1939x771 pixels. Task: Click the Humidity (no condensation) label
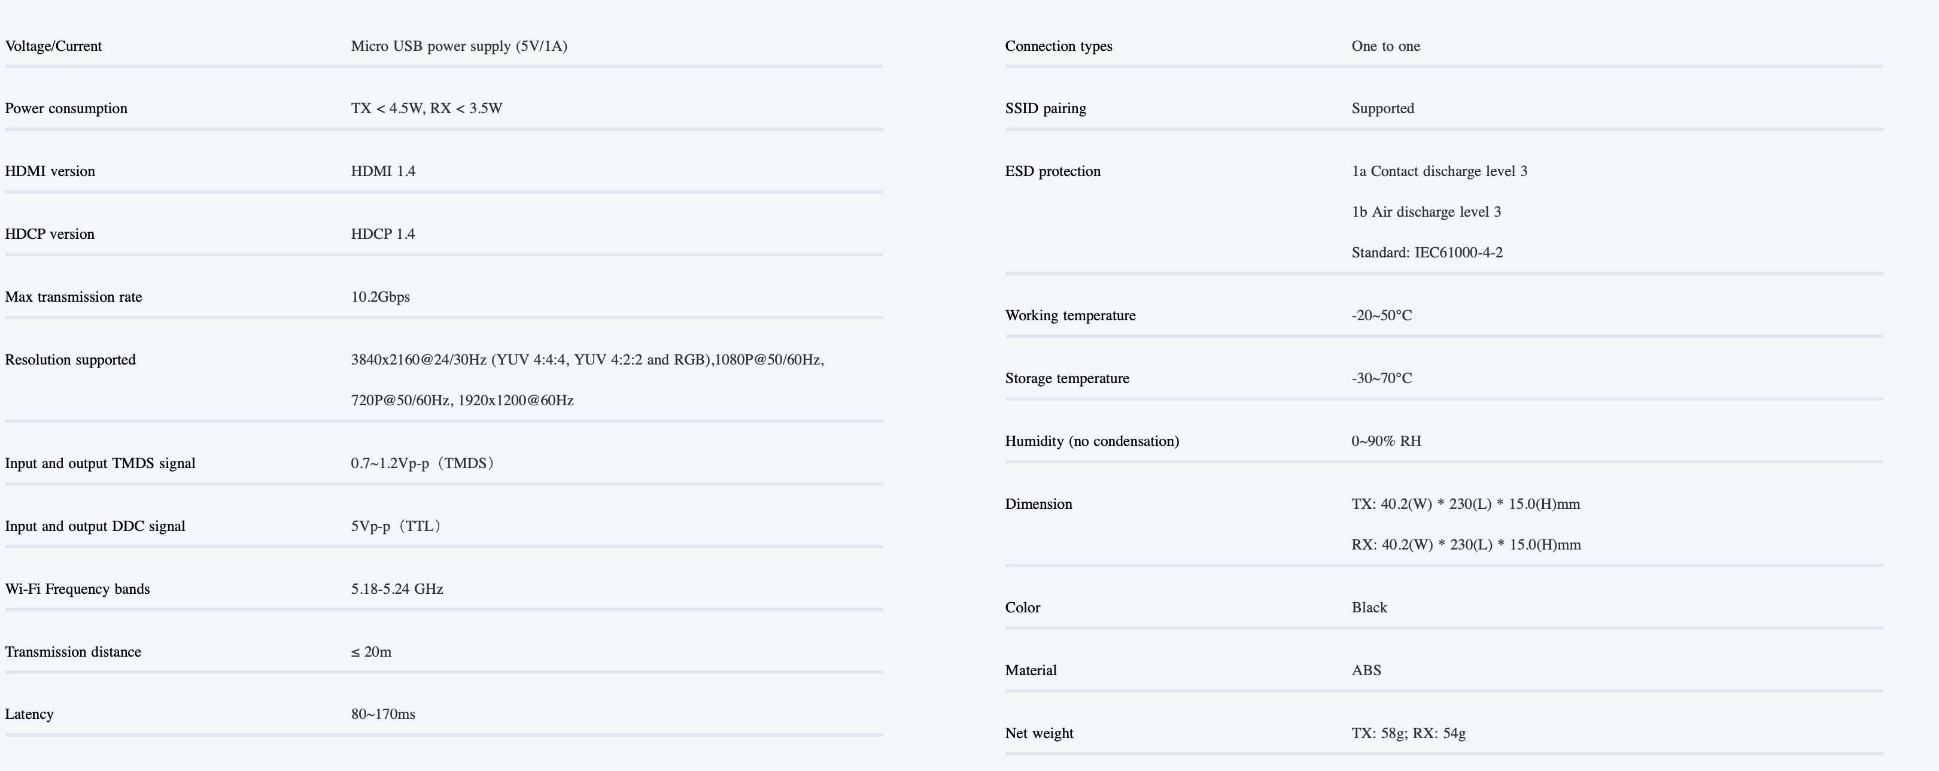coord(1092,441)
